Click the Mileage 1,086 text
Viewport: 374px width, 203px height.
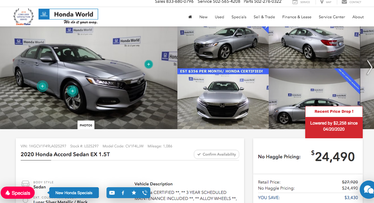click(160, 146)
